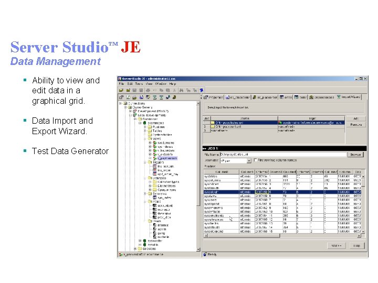
Task: Click the status icon beside Ready
Action: [205, 254]
